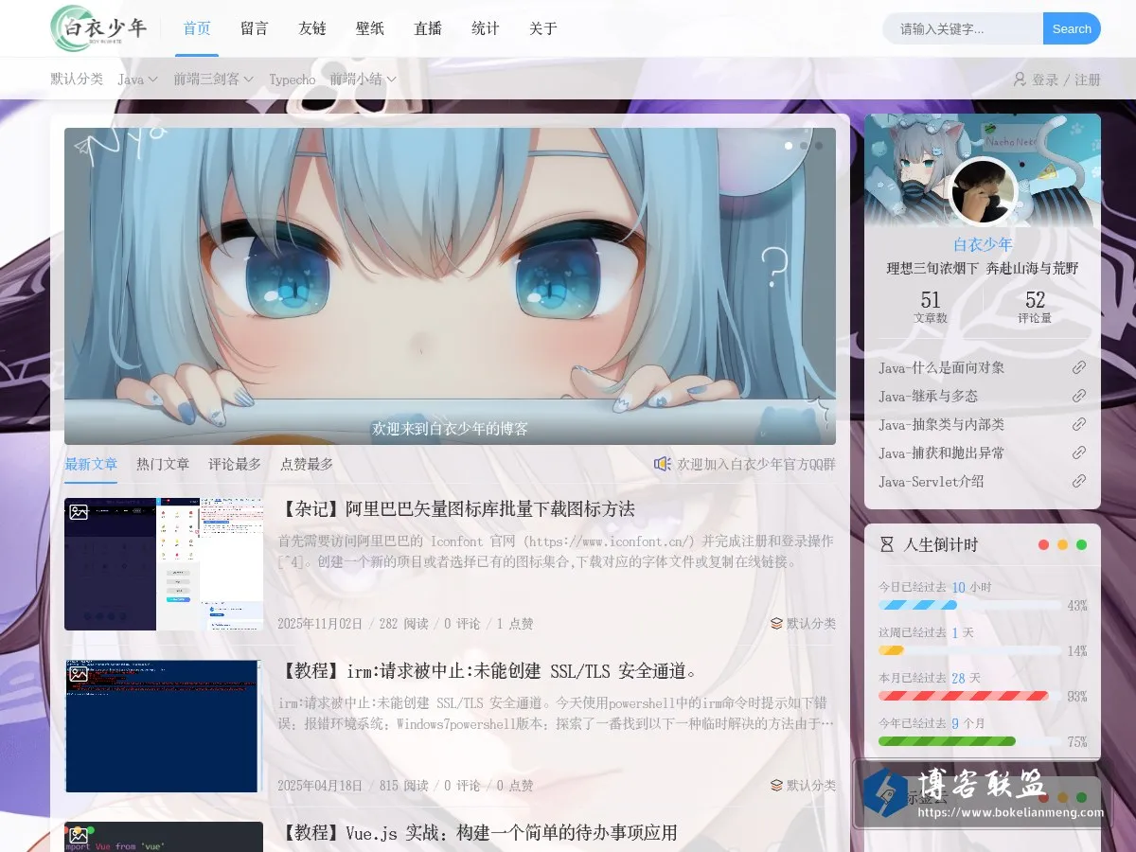Open the link icon beside Java-Servlet介绍
Screen dimensions: 1136x852
(x=1078, y=481)
